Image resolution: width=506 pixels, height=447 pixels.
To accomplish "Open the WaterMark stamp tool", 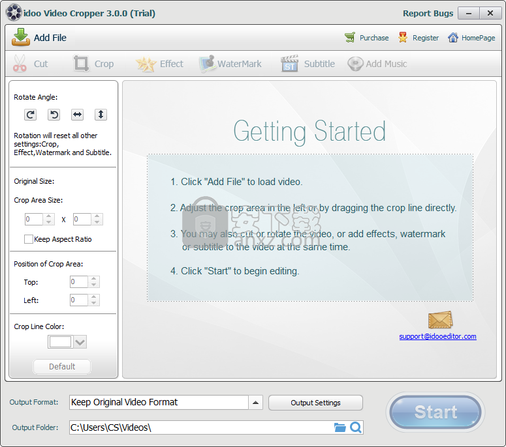I will click(207, 63).
